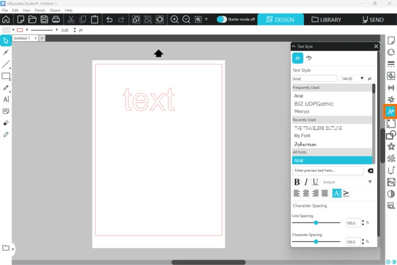Choose the Draw Rectangle tool
Screen dimensions: 397x265
pos(6,76)
